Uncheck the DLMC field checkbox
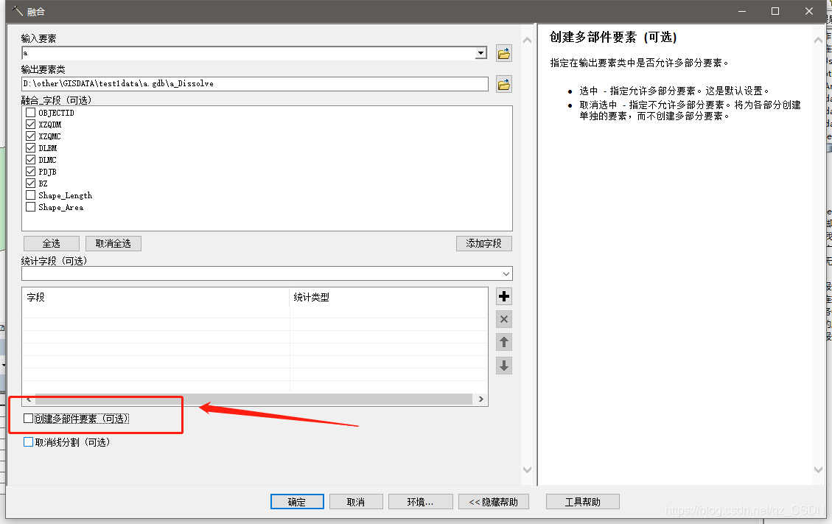This screenshot has height=524, width=832. [31, 159]
